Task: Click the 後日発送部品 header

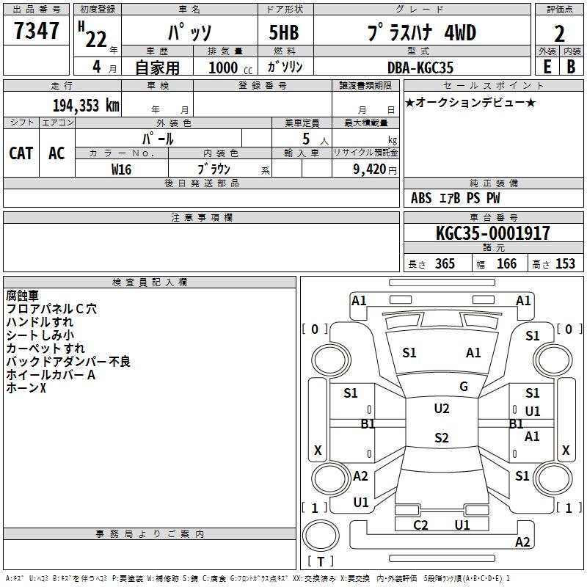Action: pyautogui.click(x=201, y=183)
